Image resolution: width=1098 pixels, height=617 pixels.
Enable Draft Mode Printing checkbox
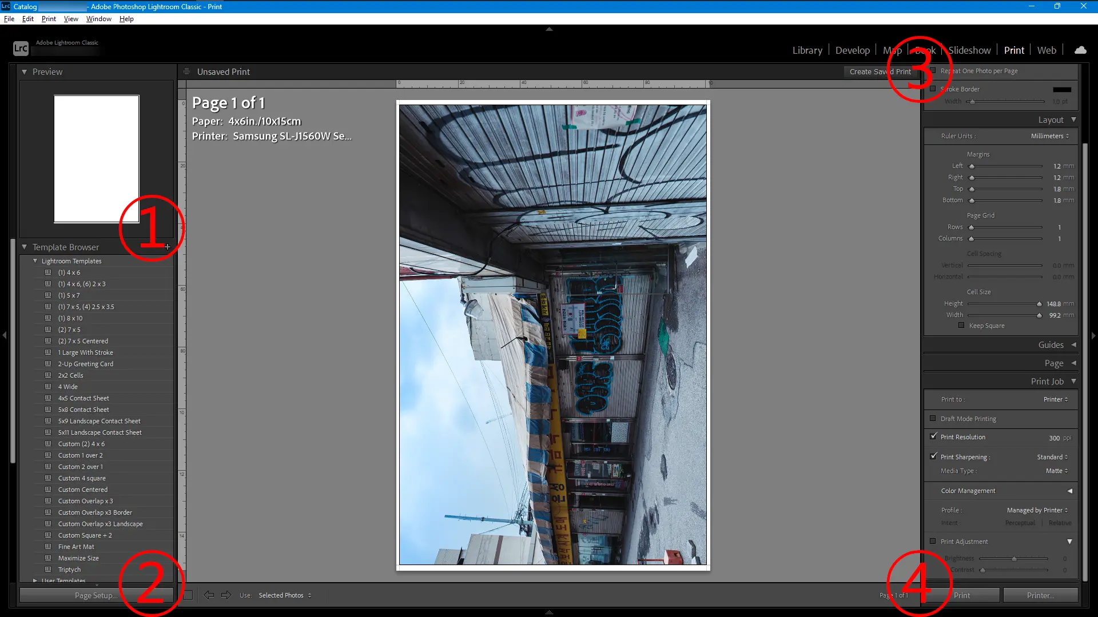(x=933, y=419)
